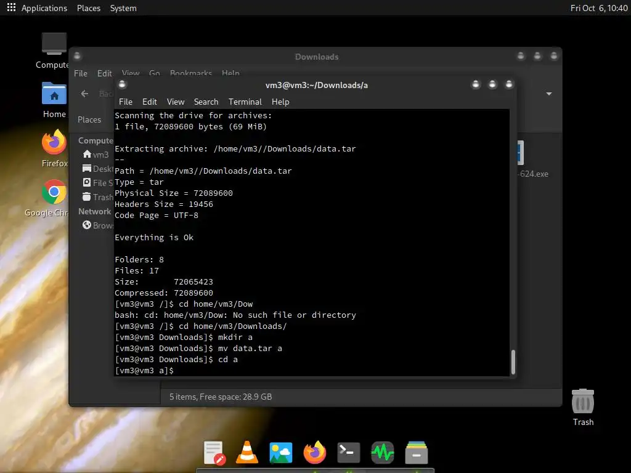631x473 pixels.
Task: Click the '5 items, Free space' status bar
Action: pos(221,397)
